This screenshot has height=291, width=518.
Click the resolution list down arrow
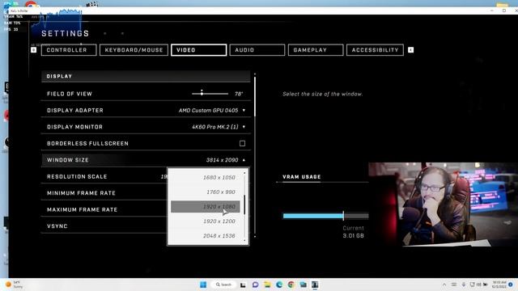[244, 240]
